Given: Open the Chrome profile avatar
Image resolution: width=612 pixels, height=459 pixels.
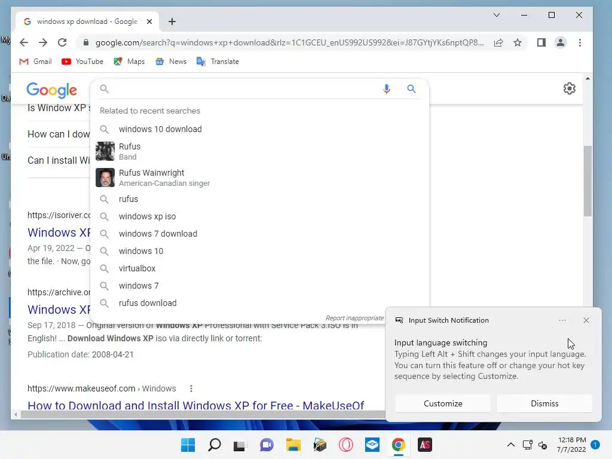Looking at the screenshot, I should pos(561,42).
